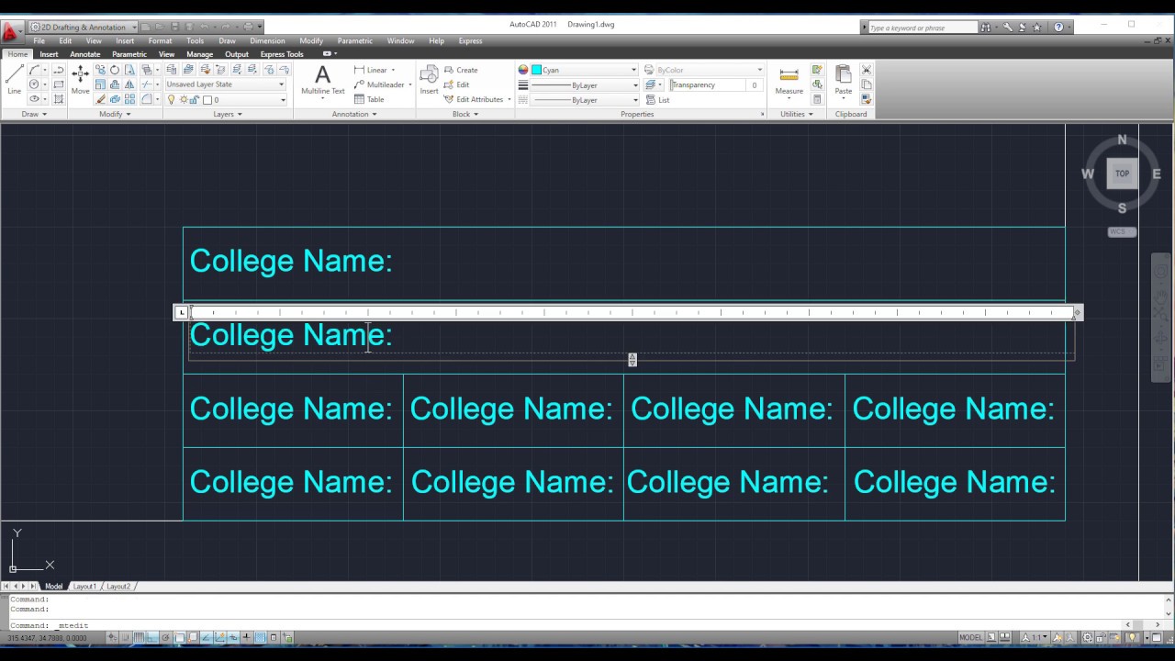Open the Express menu
The image size is (1175, 661).
[x=470, y=40]
